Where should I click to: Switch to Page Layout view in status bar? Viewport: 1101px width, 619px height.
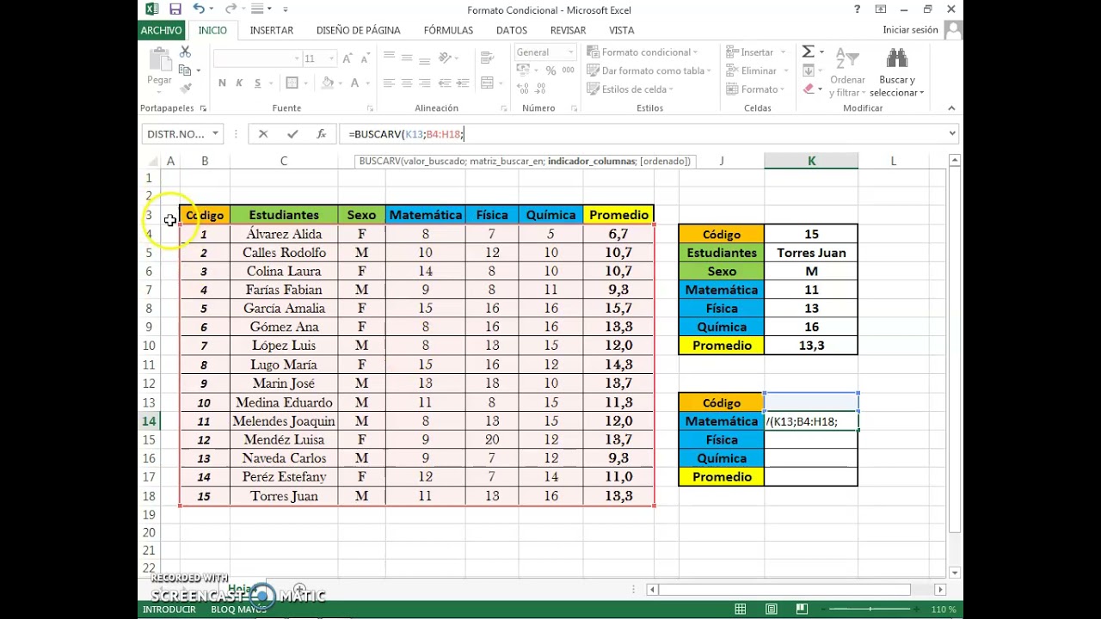771,610
